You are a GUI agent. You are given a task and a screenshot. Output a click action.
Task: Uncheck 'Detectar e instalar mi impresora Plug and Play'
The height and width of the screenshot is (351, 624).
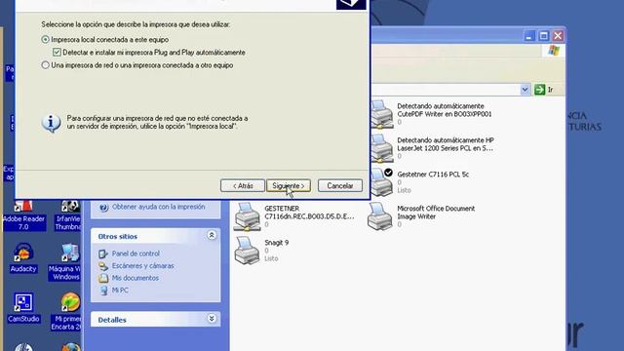57,52
